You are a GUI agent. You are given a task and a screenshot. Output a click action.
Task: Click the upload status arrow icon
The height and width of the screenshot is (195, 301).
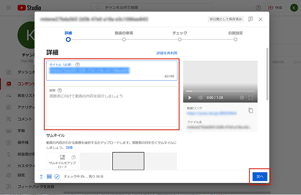pyautogui.click(x=41, y=176)
